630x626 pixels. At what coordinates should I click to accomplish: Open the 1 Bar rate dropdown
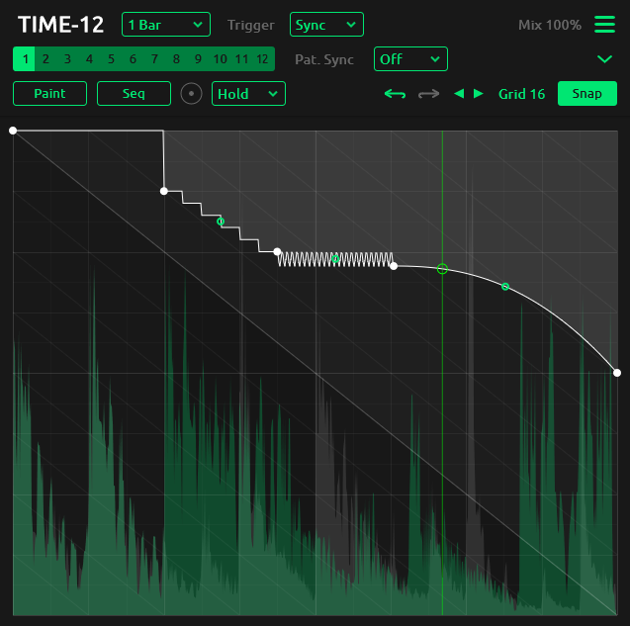[166, 25]
